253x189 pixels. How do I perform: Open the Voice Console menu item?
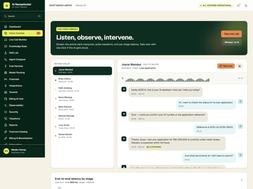[x=23, y=33]
